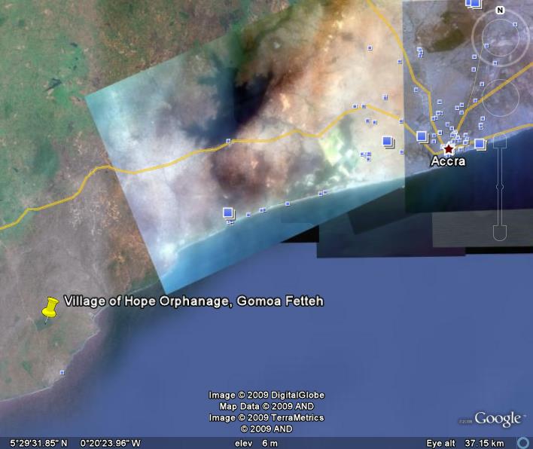Viewport: 533px width, 449px height.
Task: Click the latitude and longitude readout in status bar
Action: 75,443
